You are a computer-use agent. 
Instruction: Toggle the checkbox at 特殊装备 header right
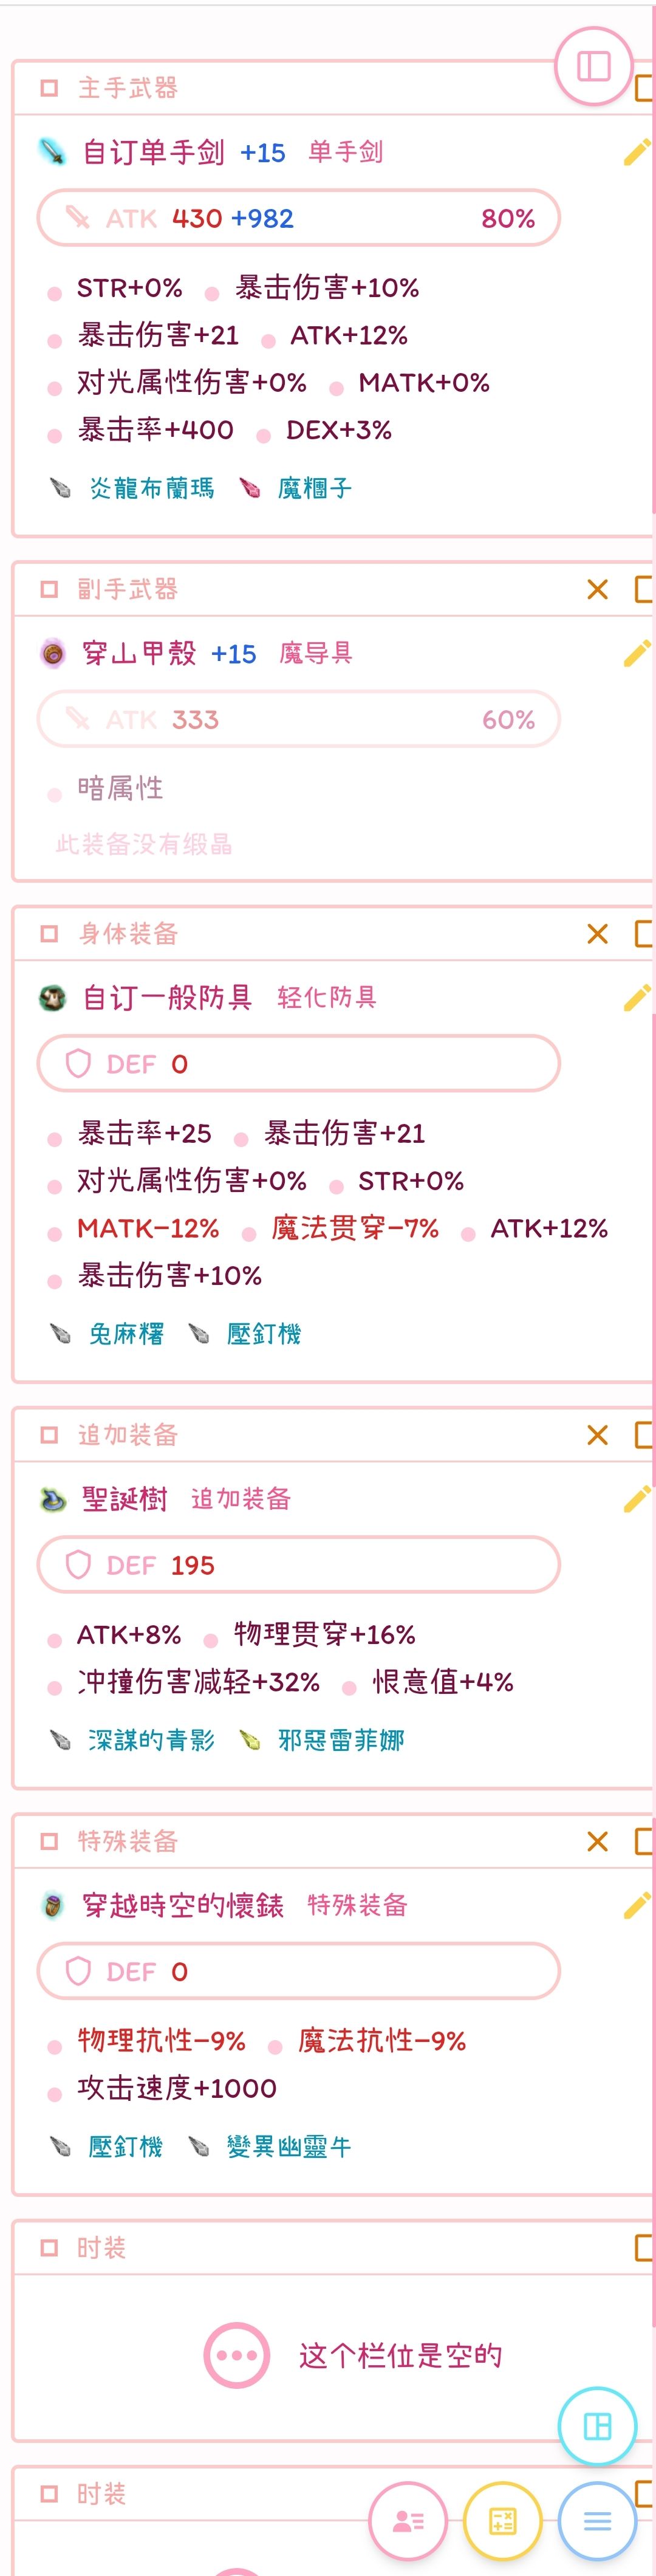point(645,1841)
